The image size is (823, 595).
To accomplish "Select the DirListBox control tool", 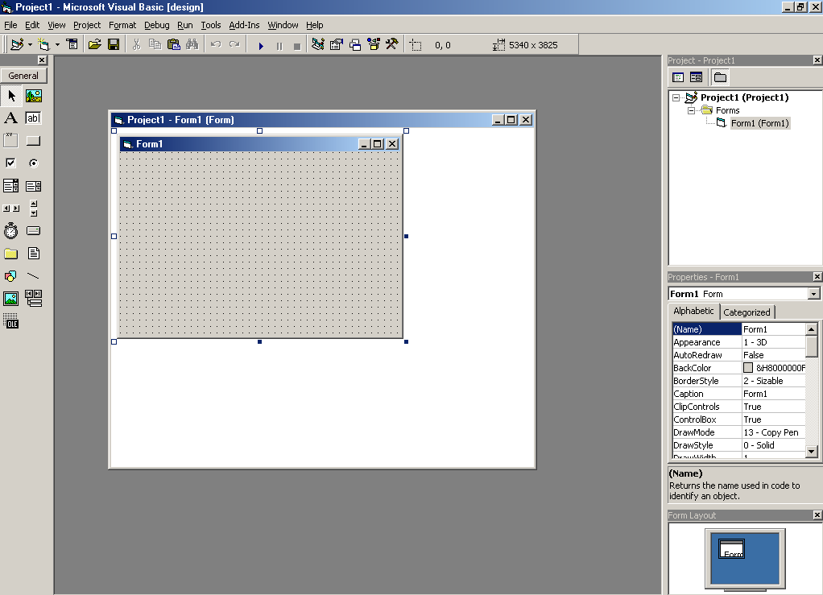I will [11, 254].
